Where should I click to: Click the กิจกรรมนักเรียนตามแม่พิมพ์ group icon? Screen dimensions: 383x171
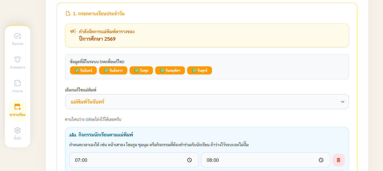coord(73,135)
